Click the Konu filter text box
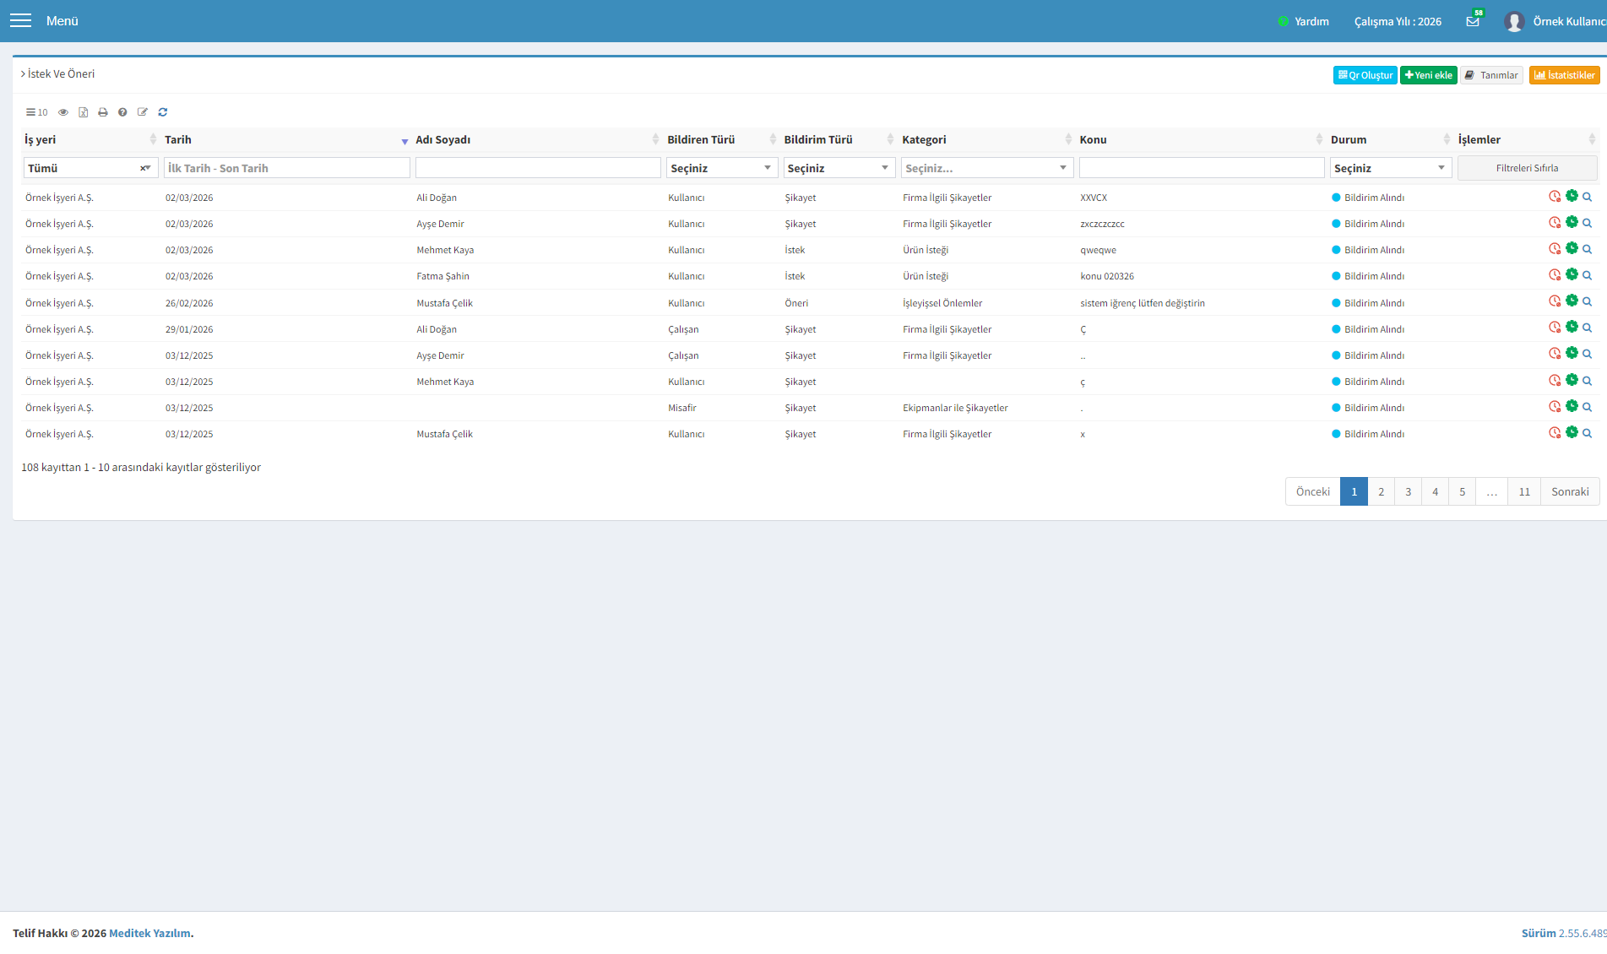The width and height of the screenshot is (1607, 954). pos(1201,168)
